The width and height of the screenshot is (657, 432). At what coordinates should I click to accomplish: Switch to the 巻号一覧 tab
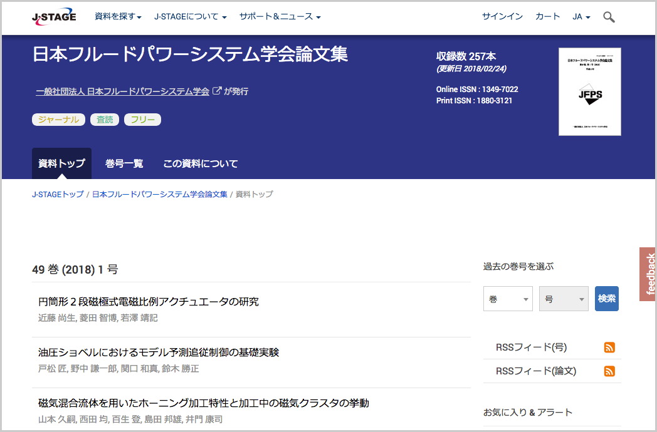pyautogui.click(x=124, y=163)
